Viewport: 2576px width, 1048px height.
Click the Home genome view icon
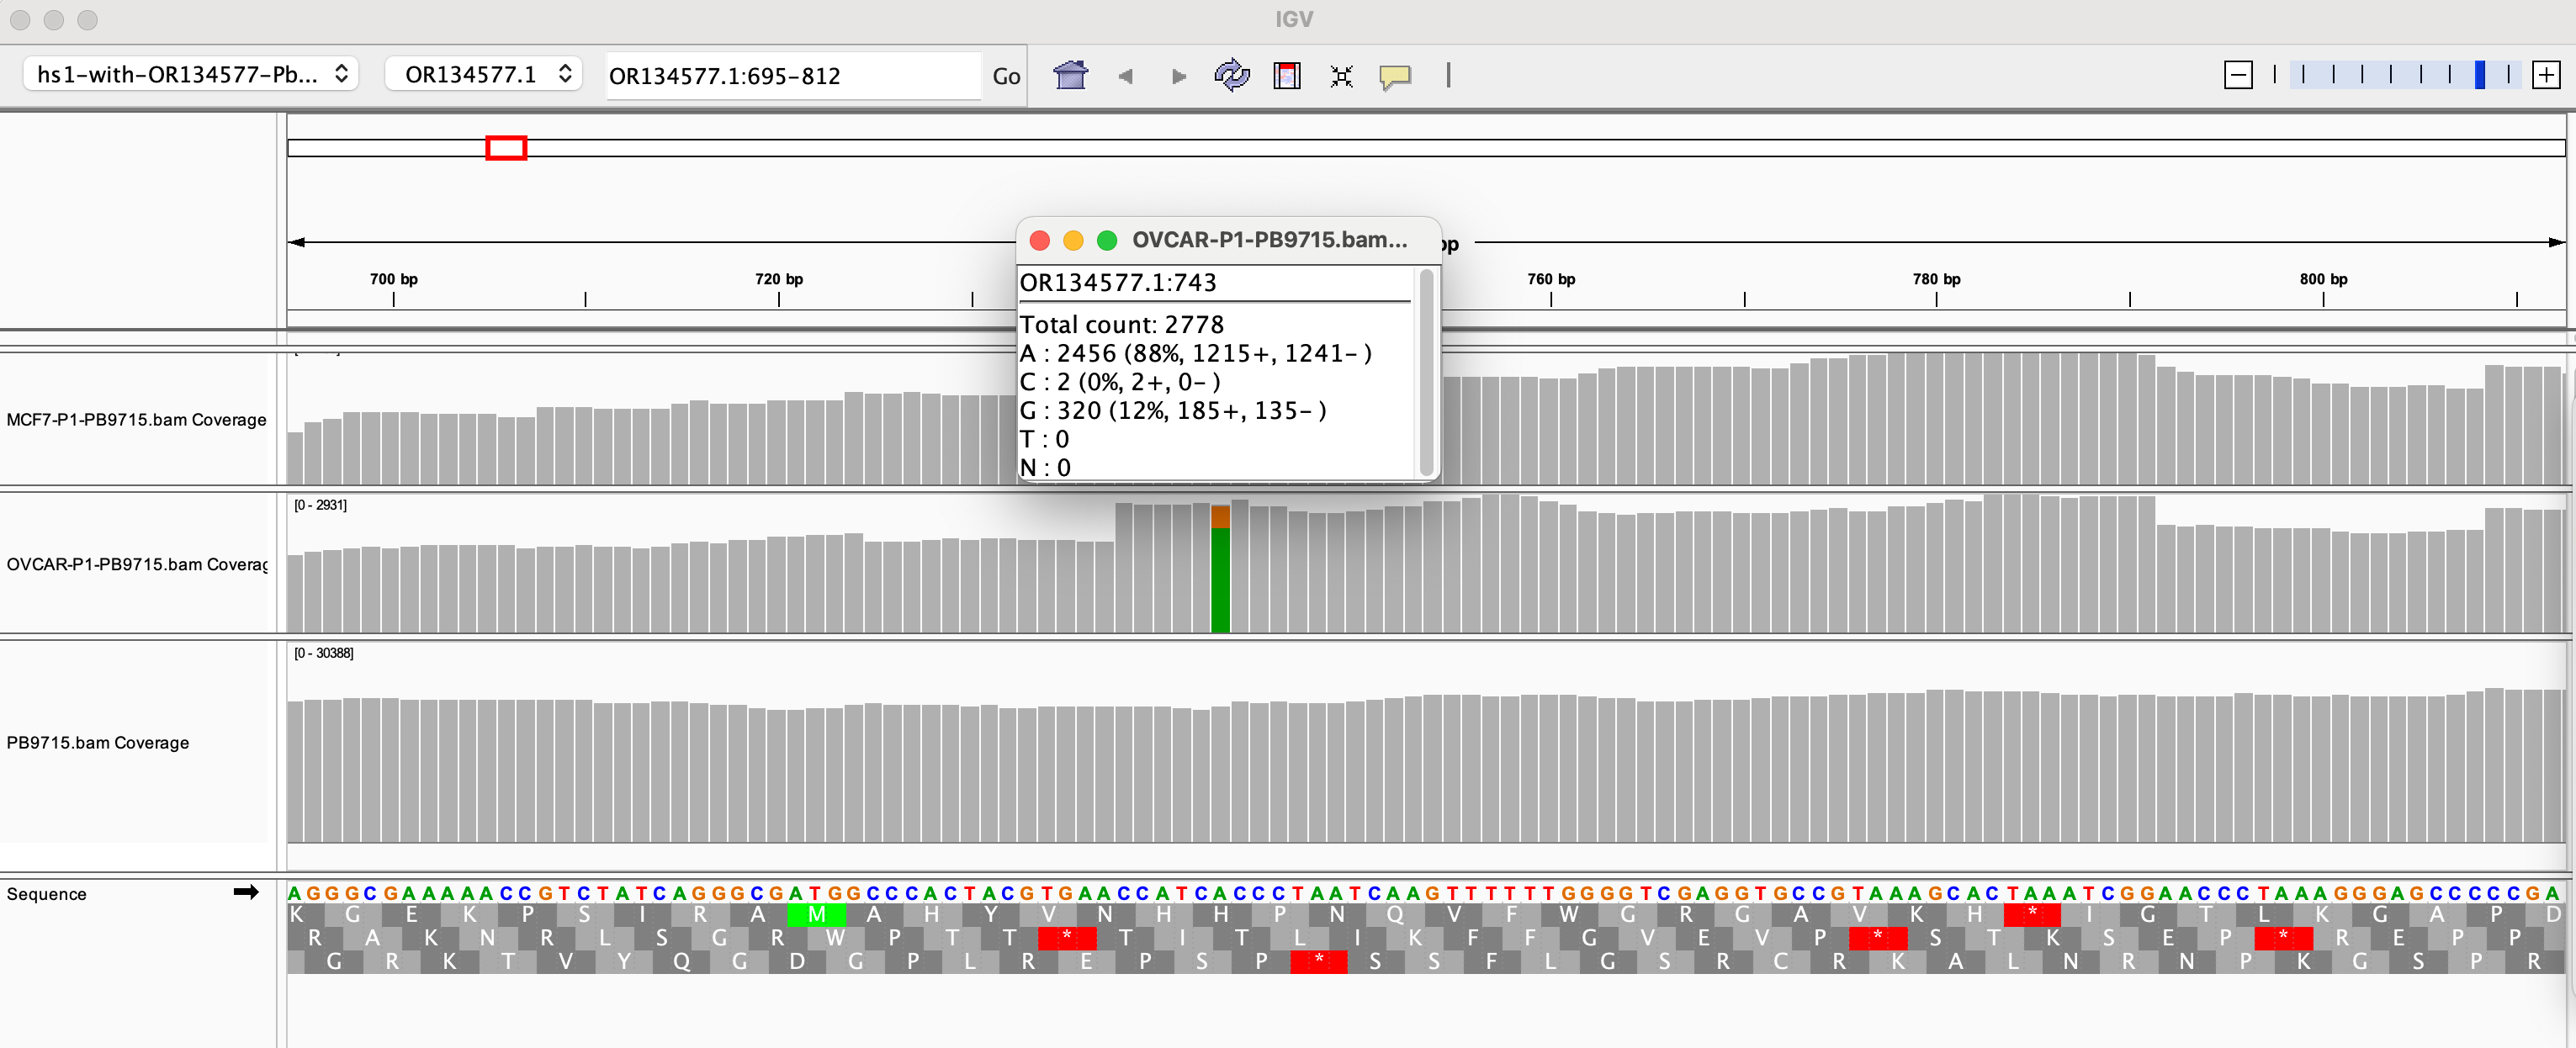pos(1070,75)
